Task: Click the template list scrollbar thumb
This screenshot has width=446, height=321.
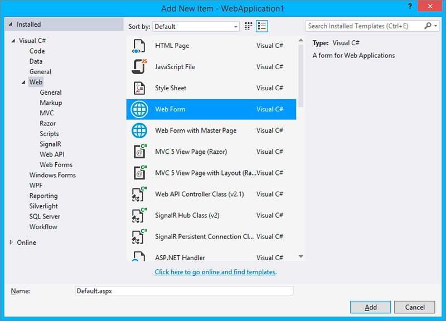Action: 300,76
